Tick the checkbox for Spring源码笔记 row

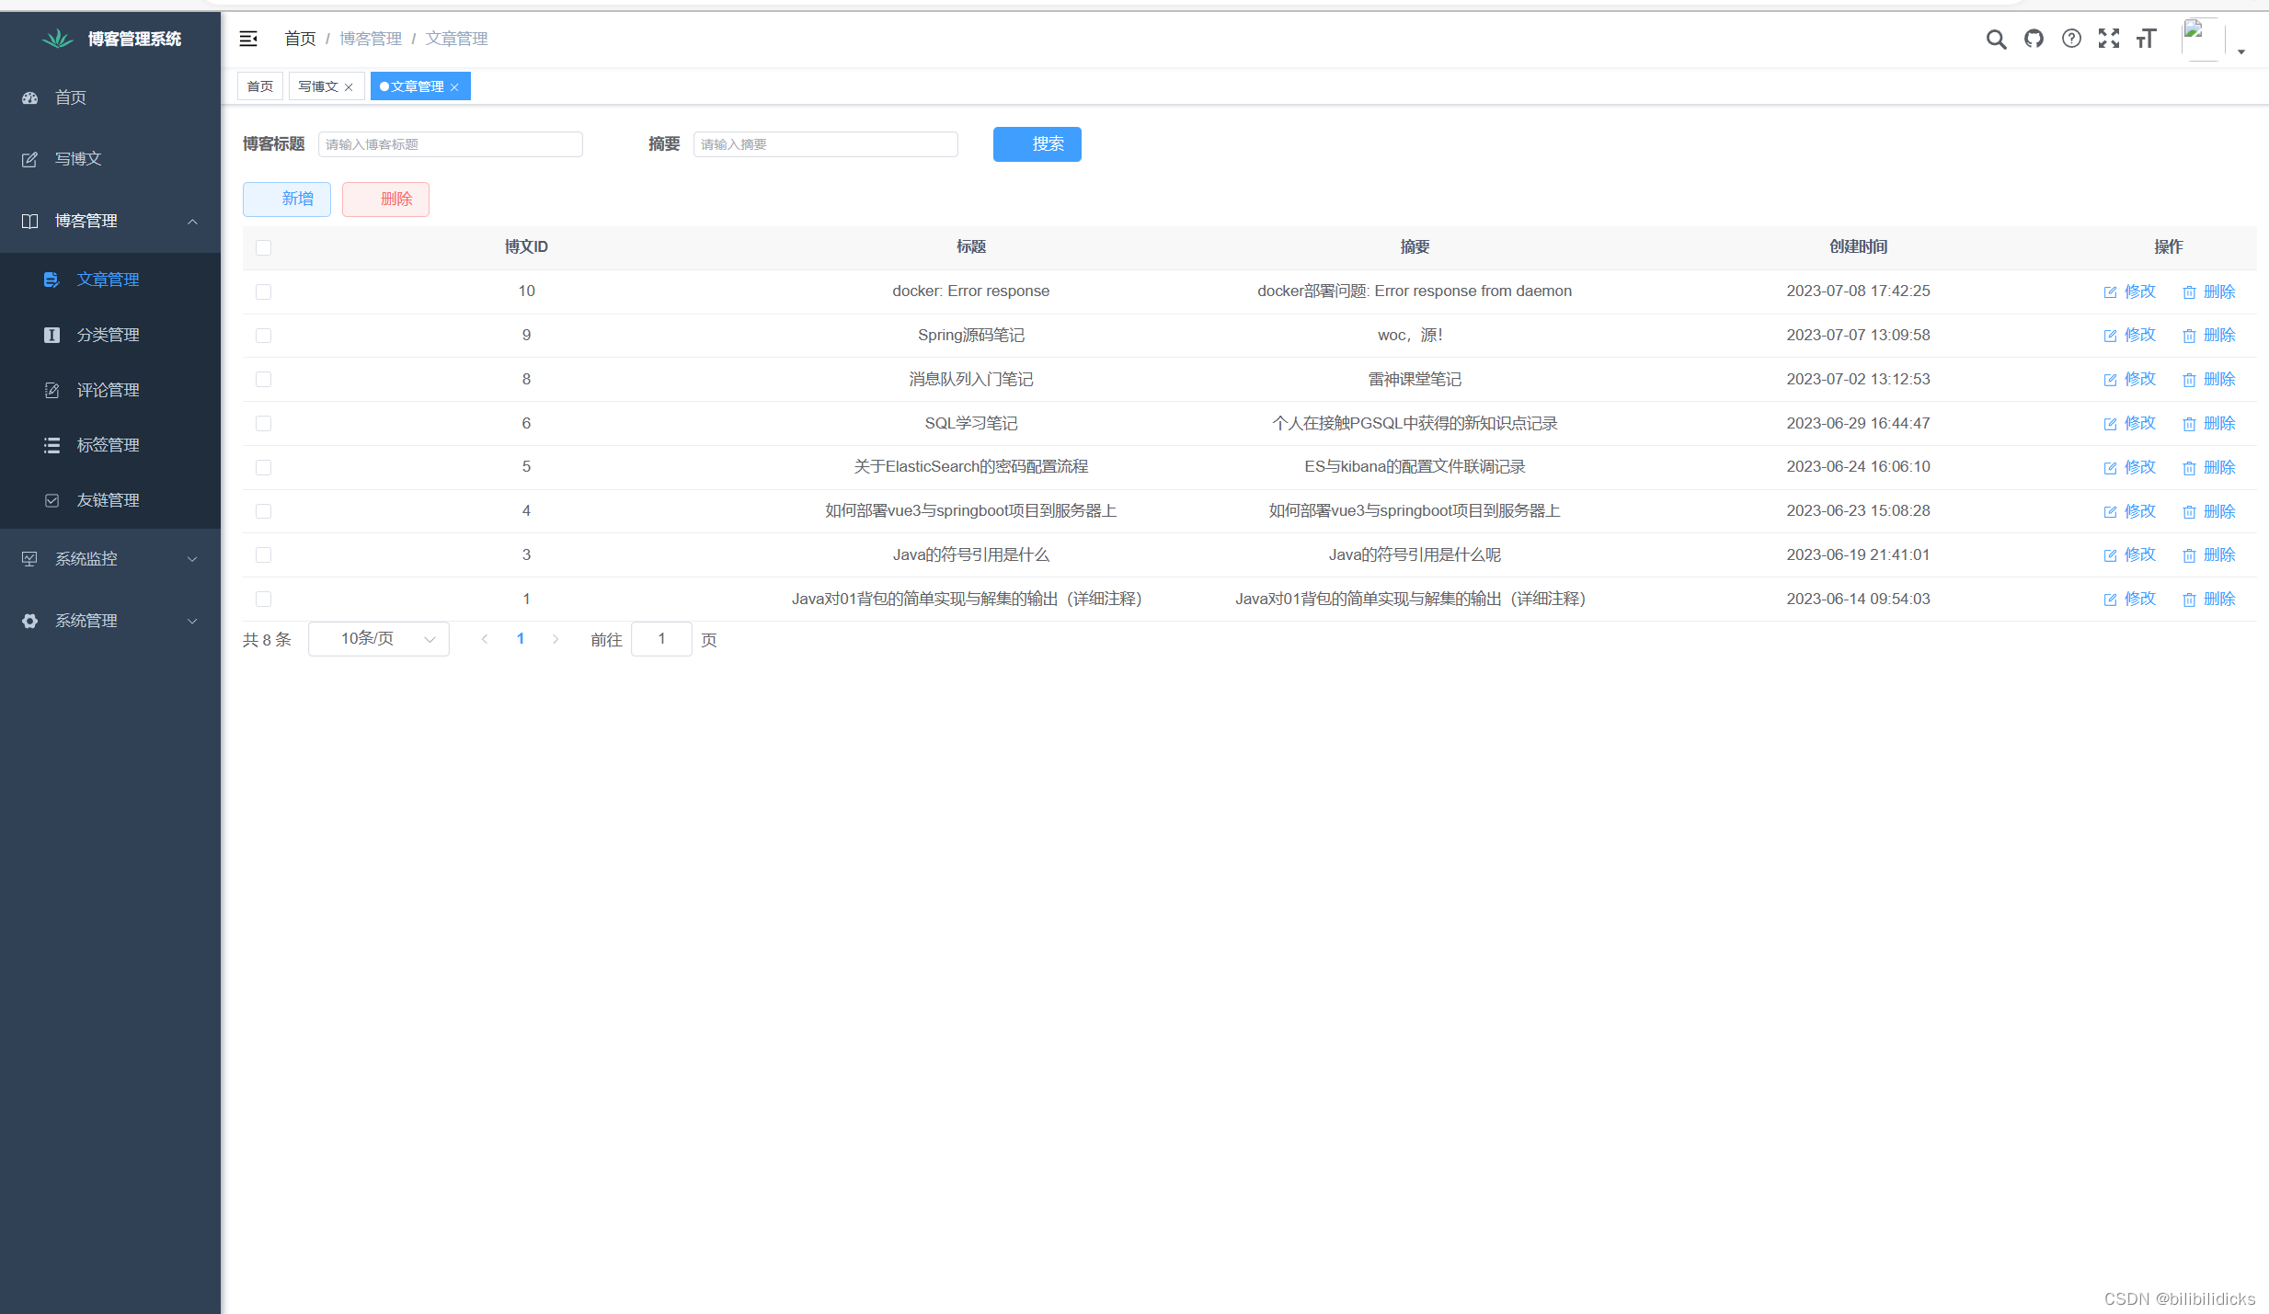click(264, 336)
